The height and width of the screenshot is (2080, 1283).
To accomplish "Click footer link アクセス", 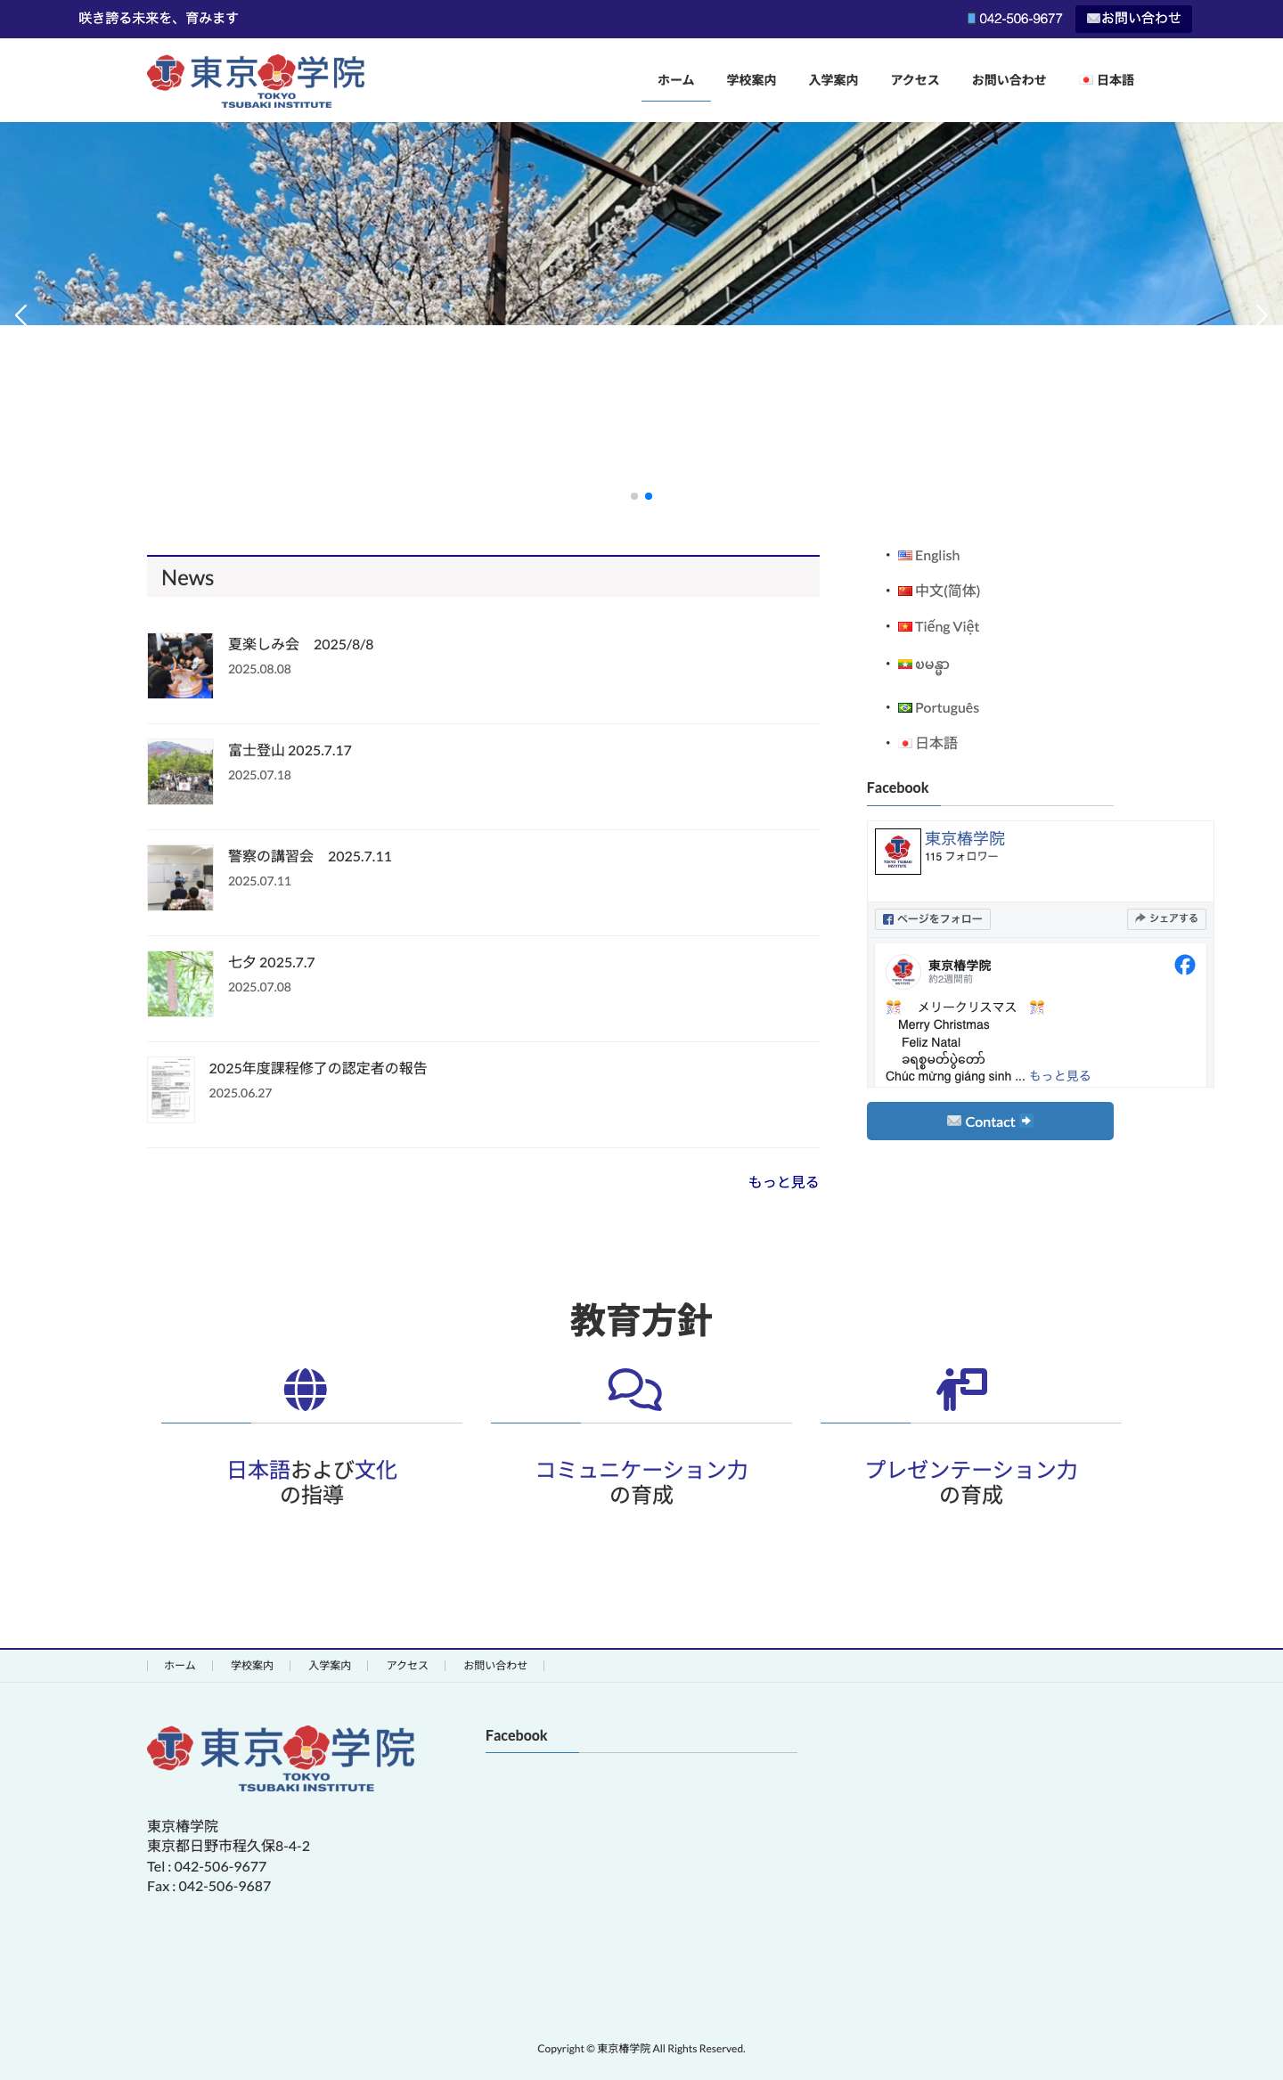I will coord(407,1666).
